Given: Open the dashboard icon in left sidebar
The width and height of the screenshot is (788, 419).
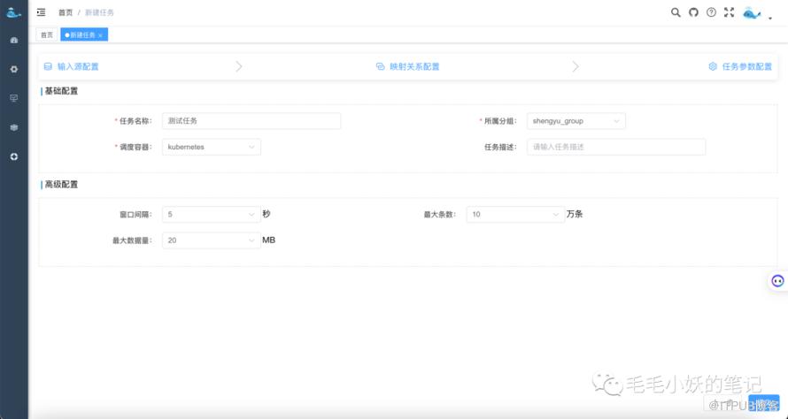Looking at the screenshot, I should [x=13, y=41].
